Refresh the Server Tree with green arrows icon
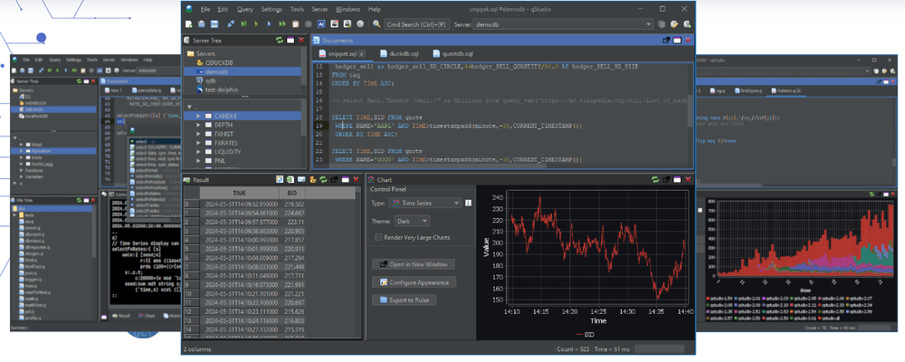905x362 pixels. point(280,41)
